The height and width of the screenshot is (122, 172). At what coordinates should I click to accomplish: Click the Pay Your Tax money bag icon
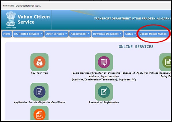tap(40, 62)
